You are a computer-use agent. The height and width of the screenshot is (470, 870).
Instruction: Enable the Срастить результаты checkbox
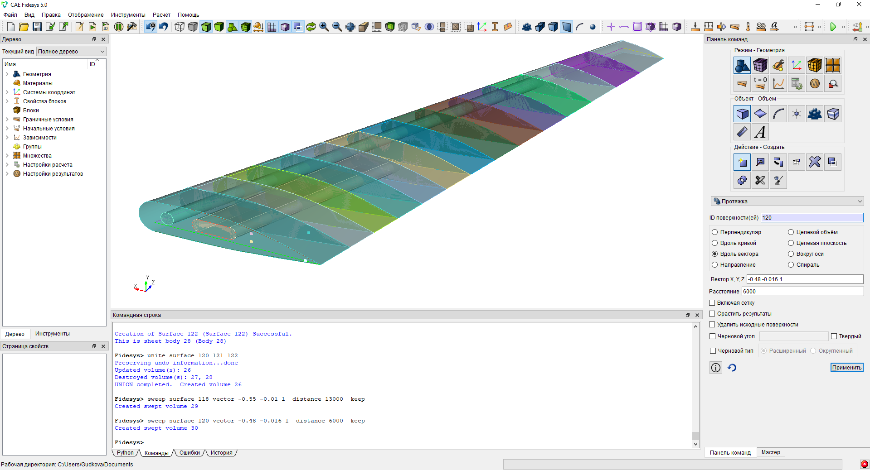(712, 314)
